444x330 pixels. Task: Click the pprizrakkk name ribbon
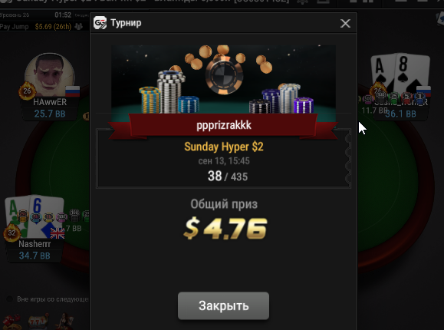(x=223, y=125)
